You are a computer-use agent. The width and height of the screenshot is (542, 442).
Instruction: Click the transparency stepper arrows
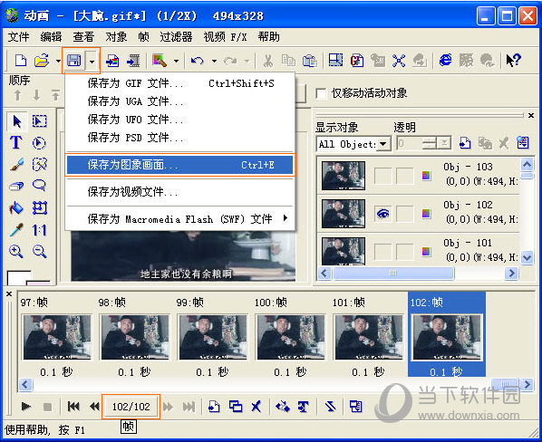pos(430,143)
